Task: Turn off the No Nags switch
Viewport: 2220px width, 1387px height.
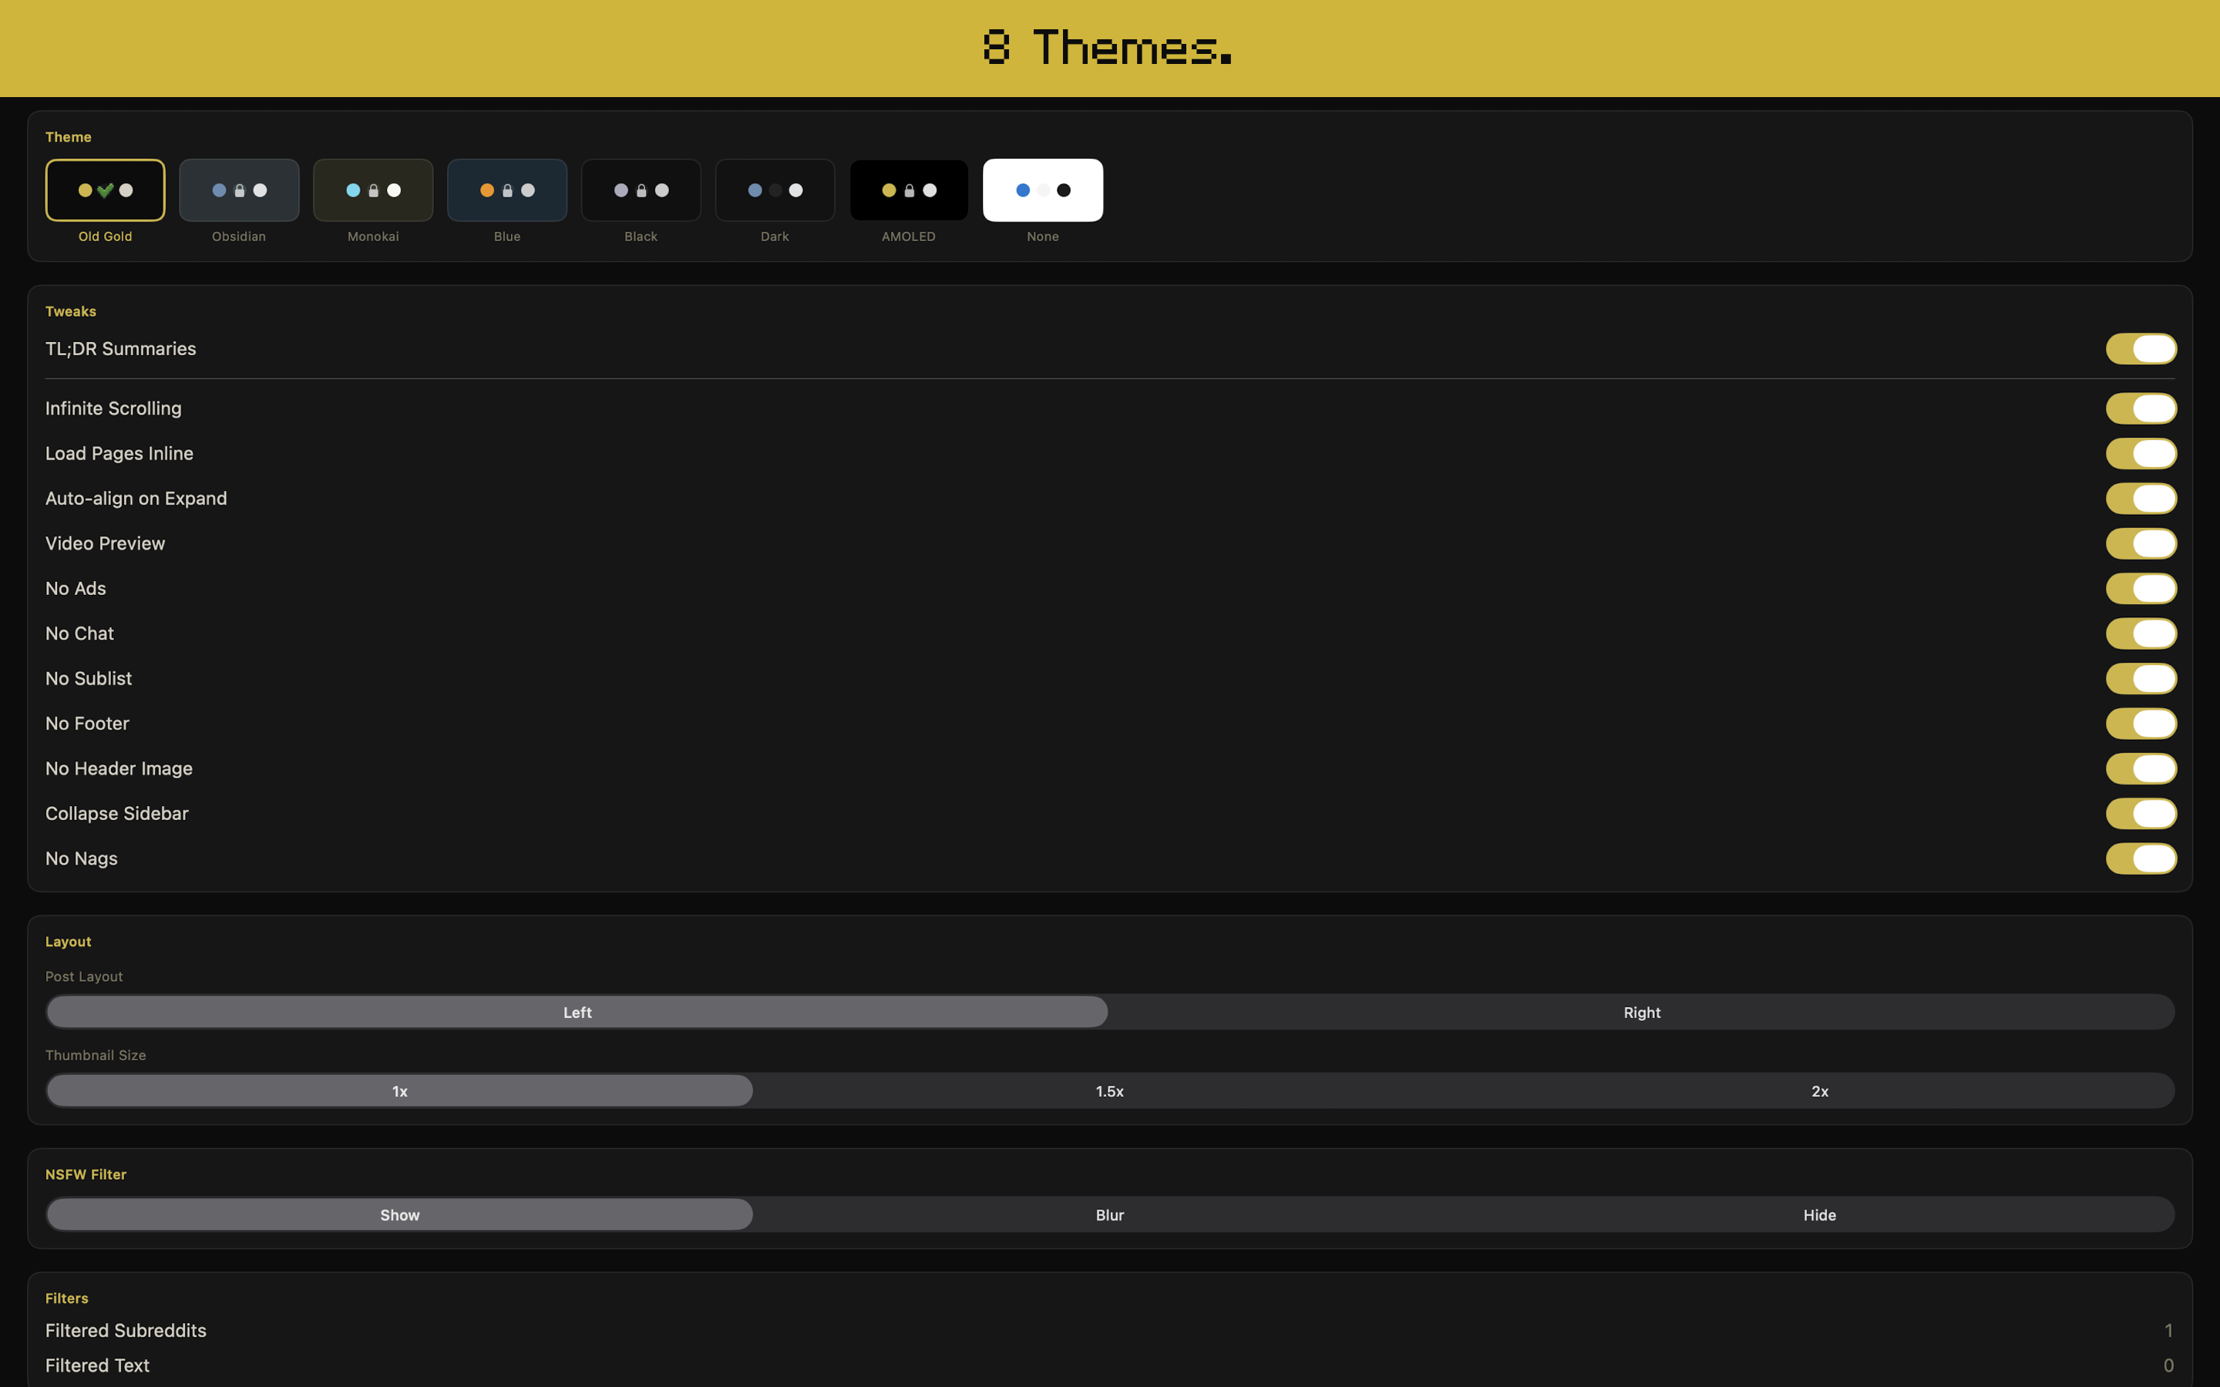Action: (2141, 858)
